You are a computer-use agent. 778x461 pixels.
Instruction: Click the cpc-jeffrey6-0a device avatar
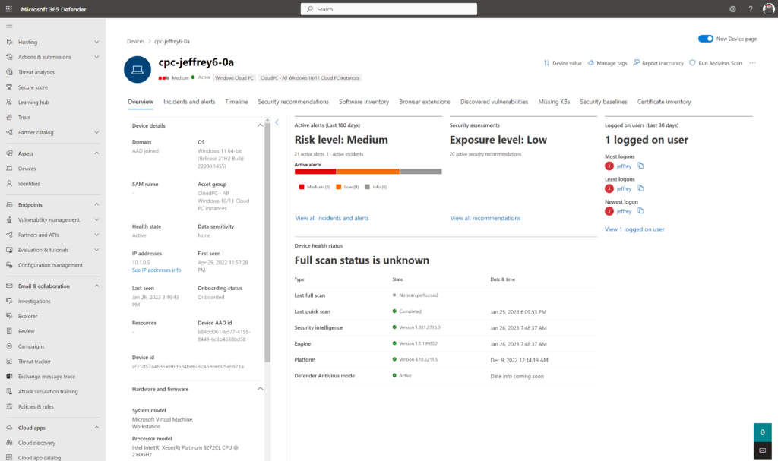coord(138,69)
